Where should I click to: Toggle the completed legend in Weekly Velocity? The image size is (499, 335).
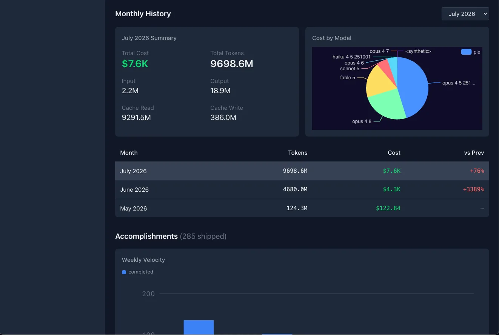[x=137, y=272]
